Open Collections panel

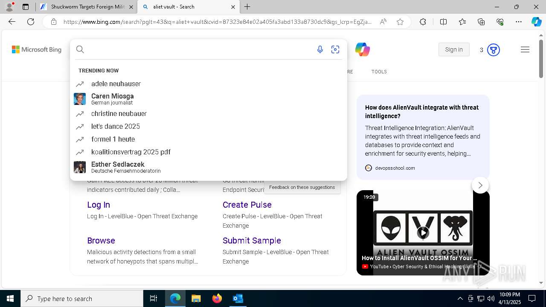pyautogui.click(x=481, y=22)
